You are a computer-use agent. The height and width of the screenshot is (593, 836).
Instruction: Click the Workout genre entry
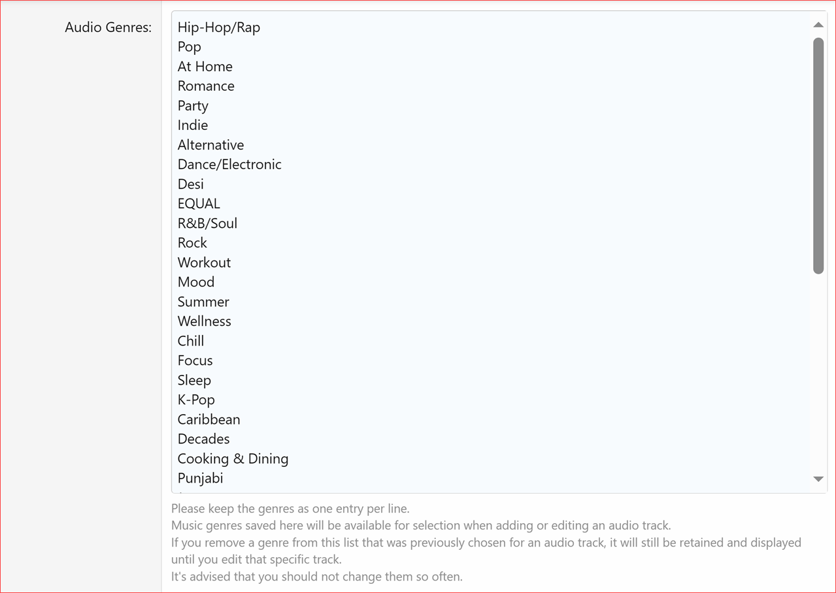(204, 262)
